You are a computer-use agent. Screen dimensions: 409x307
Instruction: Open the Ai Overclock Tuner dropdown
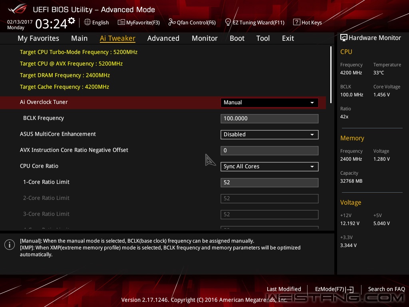[269, 103]
